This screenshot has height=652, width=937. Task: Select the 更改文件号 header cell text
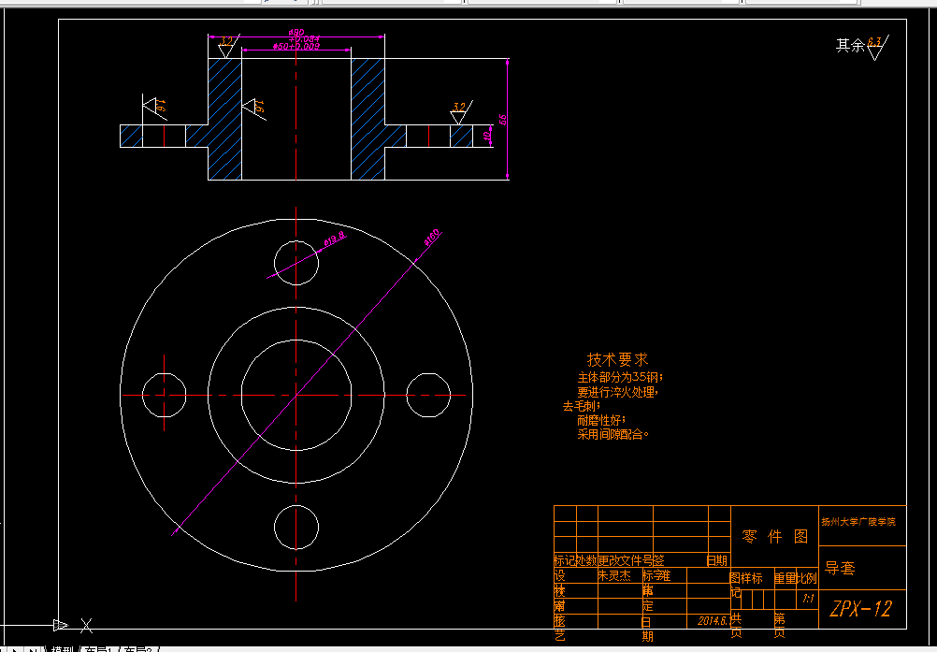click(x=625, y=560)
